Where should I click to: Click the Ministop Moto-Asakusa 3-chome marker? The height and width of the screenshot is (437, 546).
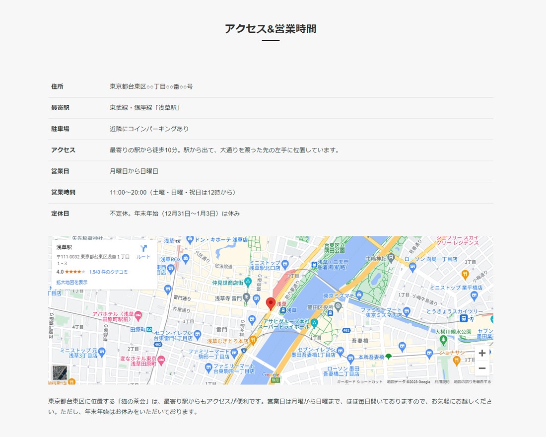pos(102,352)
